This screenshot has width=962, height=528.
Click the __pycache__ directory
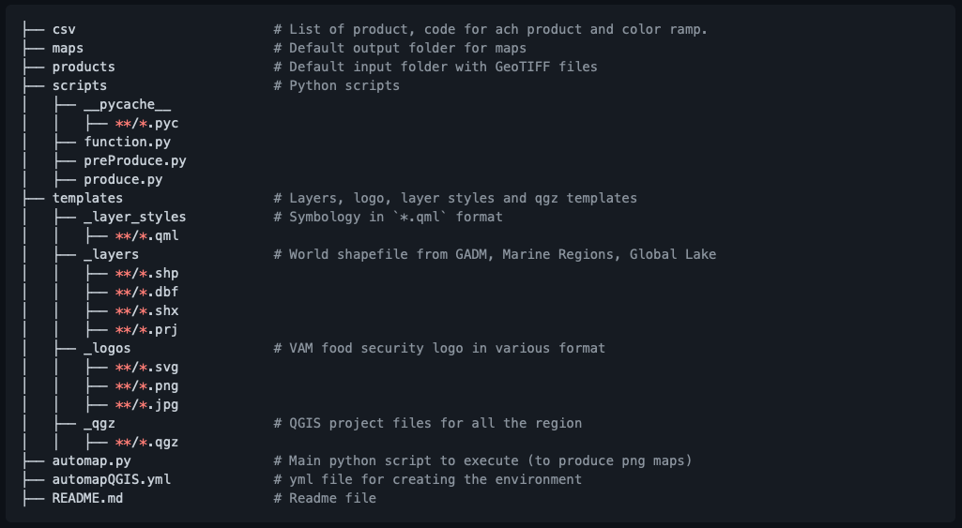pyautogui.click(x=127, y=104)
